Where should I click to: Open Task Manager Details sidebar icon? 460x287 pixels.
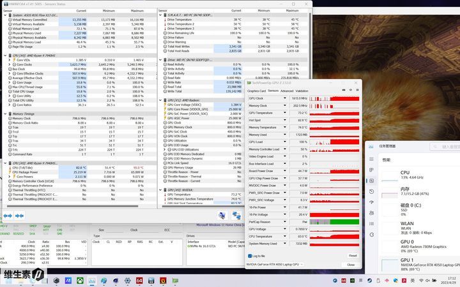(x=371, y=224)
